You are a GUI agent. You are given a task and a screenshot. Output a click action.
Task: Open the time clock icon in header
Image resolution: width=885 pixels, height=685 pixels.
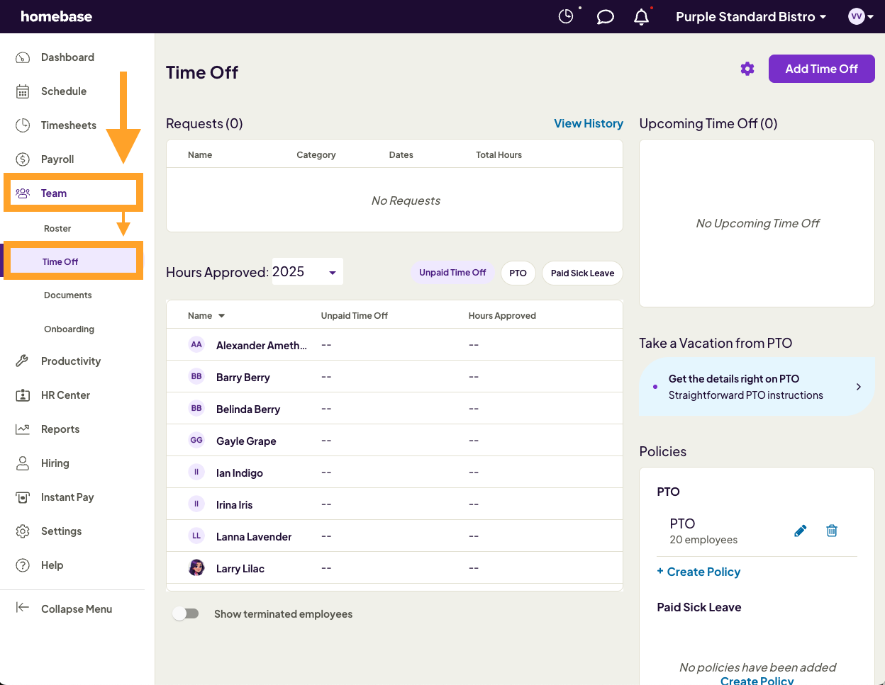click(x=566, y=16)
